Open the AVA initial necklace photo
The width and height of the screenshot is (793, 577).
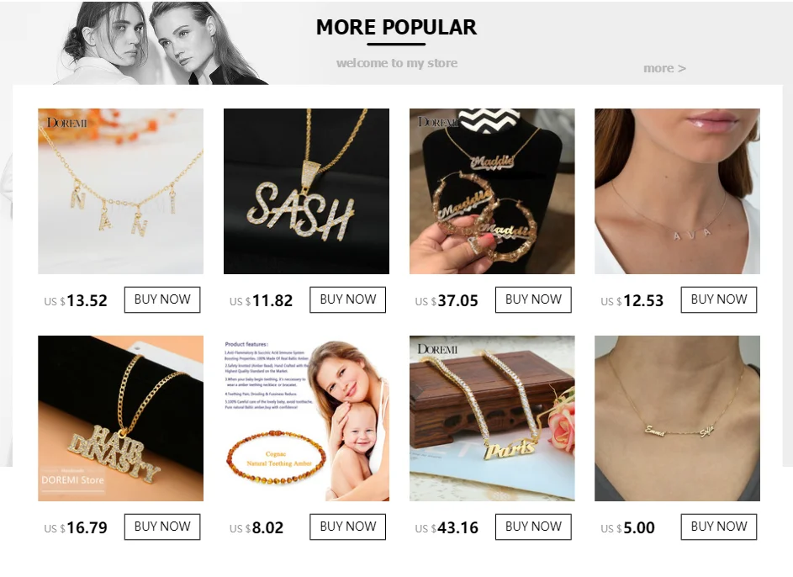point(677,191)
